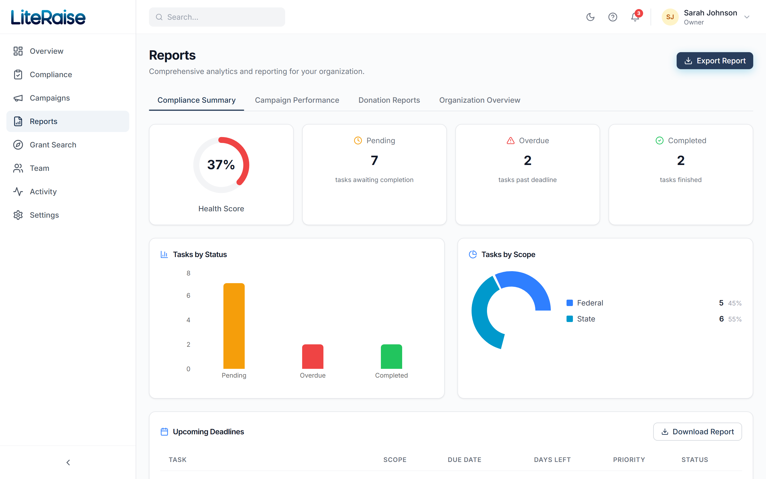This screenshot has height=479, width=766.
Task: Focus the Search input field
Action: 217,17
